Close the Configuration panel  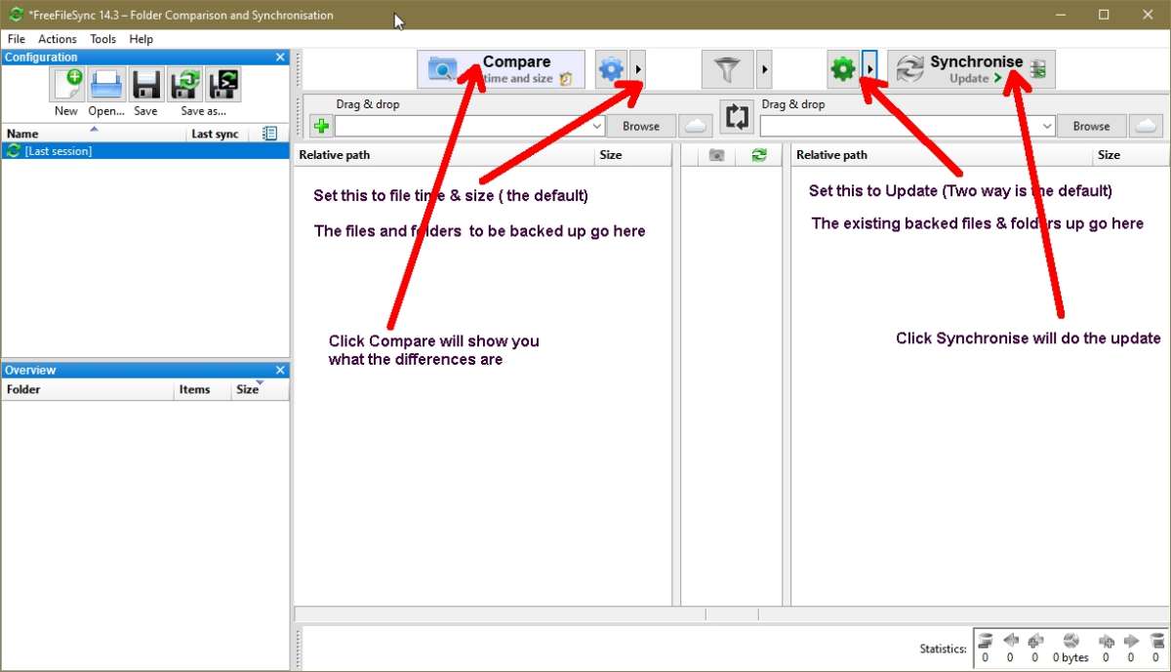[x=280, y=58]
